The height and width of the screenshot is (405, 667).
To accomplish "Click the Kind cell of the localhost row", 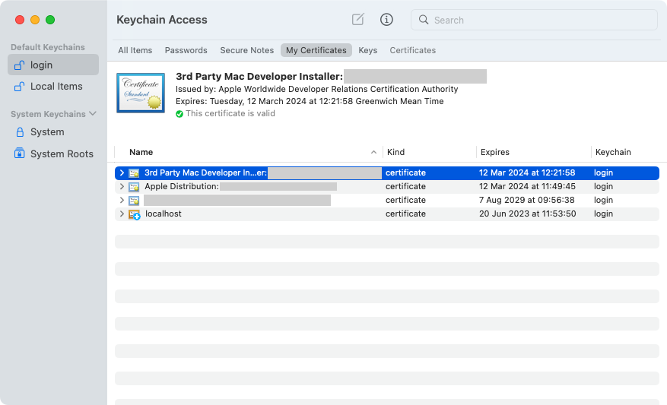I will click(405, 214).
